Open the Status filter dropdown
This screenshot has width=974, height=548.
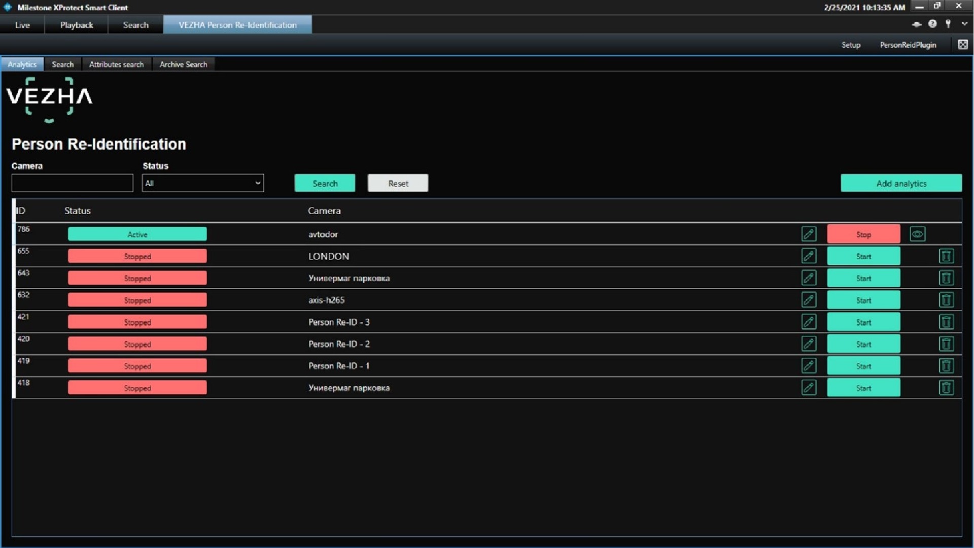tap(203, 183)
